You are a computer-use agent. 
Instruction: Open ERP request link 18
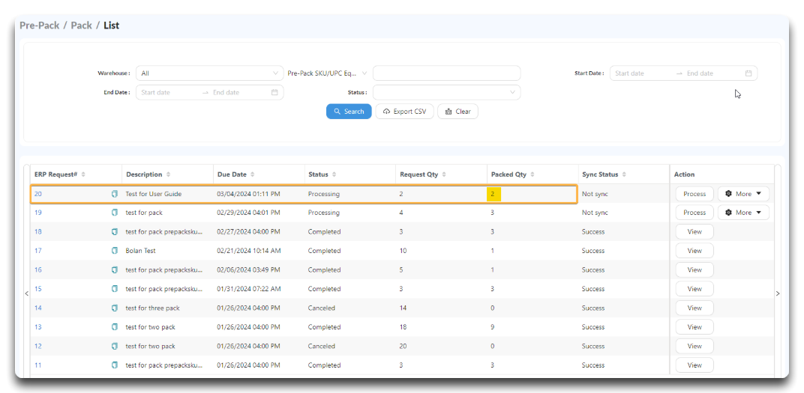pos(38,232)
